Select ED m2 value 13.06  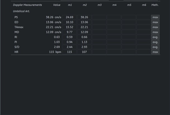tap(84, 22)
